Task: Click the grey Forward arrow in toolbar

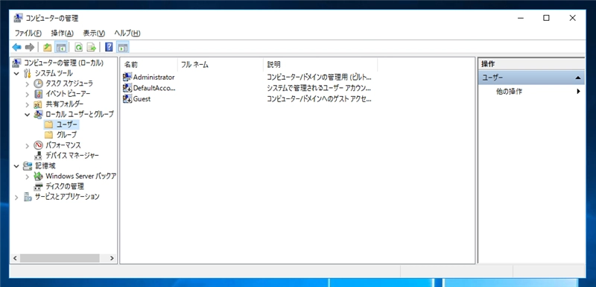Action: [29, 47]
